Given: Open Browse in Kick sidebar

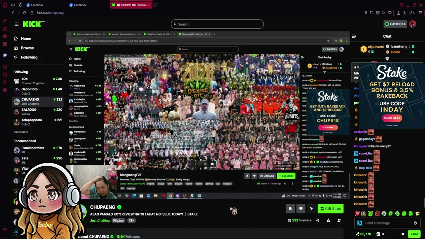Looking at the screenshot, I should (x=24, y=48).
